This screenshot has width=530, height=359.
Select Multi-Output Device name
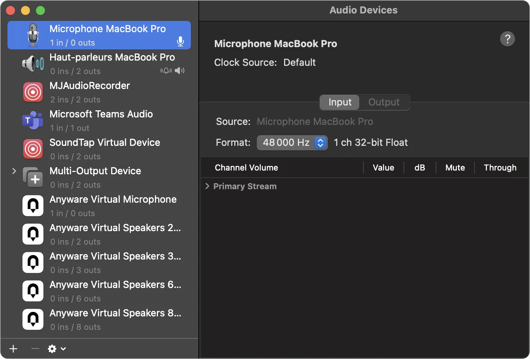click(x=95, y=171)
